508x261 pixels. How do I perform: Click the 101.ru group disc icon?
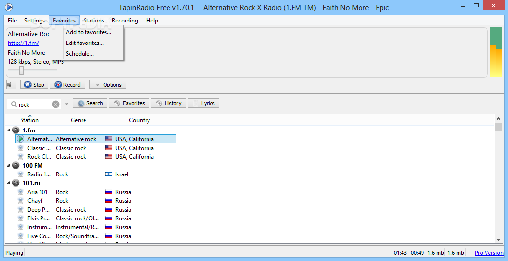coord(16,183)
